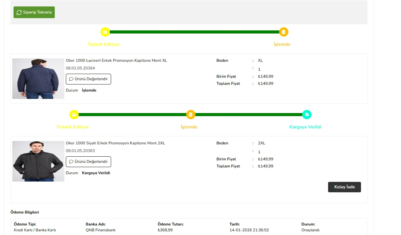Click the turquoise Kargoya Verildi truck icon

[307, 115]
